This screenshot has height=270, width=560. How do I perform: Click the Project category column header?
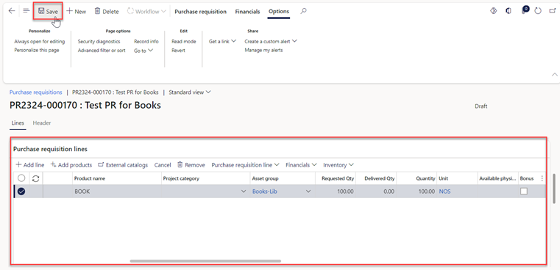(205, 178)
